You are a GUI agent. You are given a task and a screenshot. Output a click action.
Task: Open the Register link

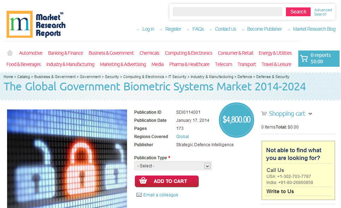coord(173,29)
